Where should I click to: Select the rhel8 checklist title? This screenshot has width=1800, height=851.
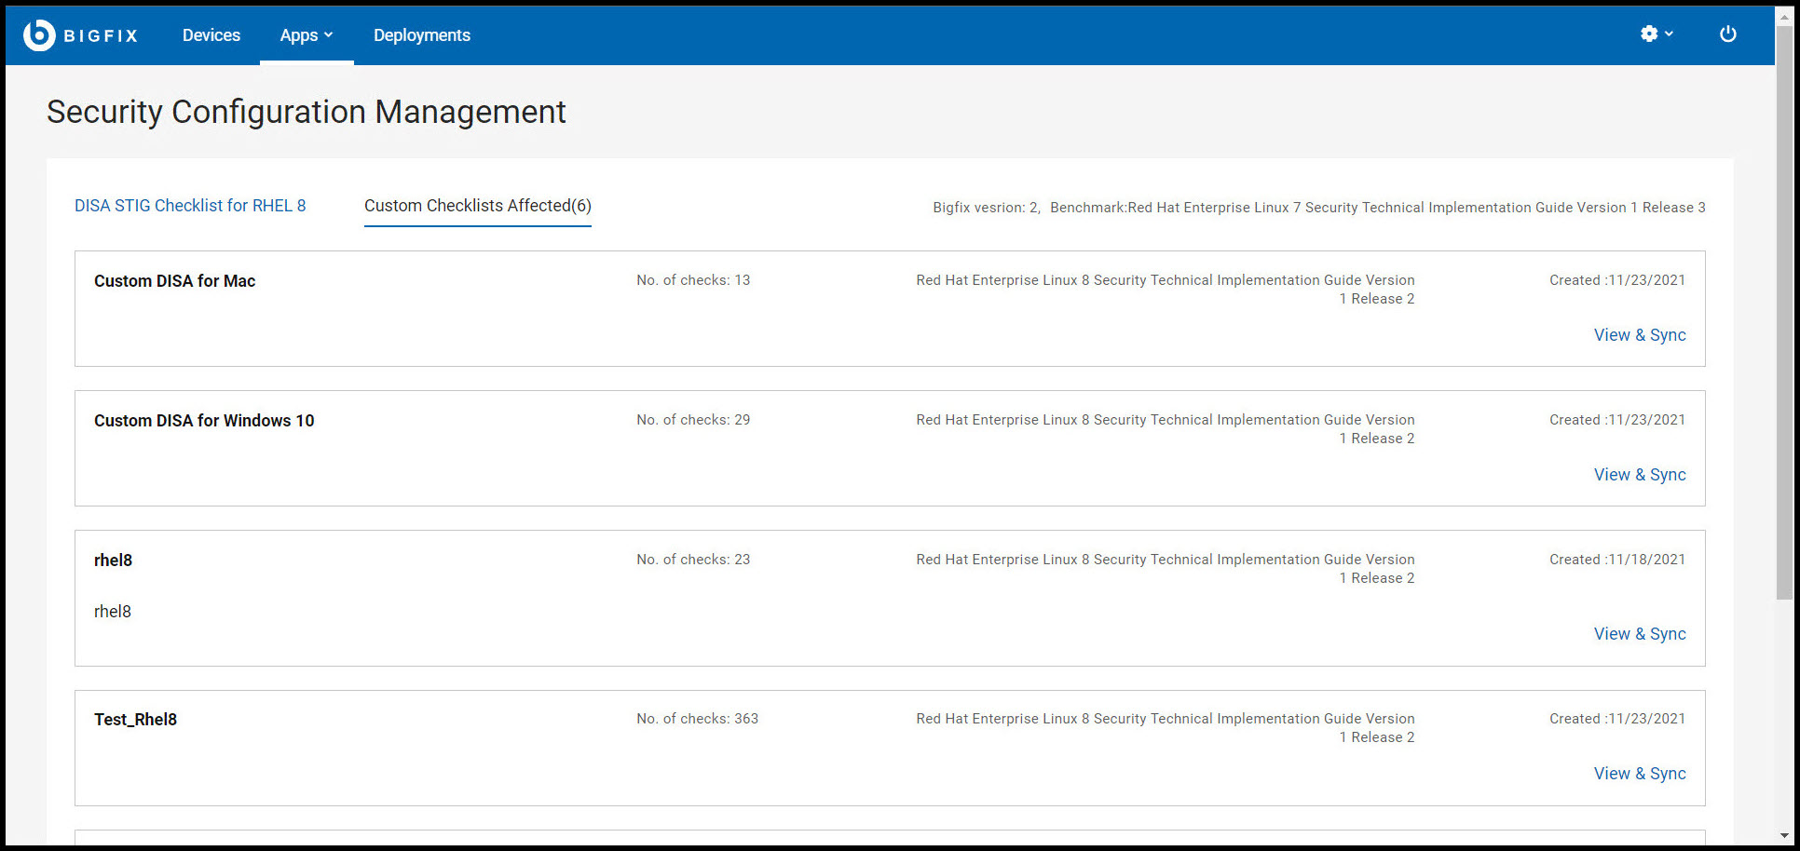[x=113, y=560]
